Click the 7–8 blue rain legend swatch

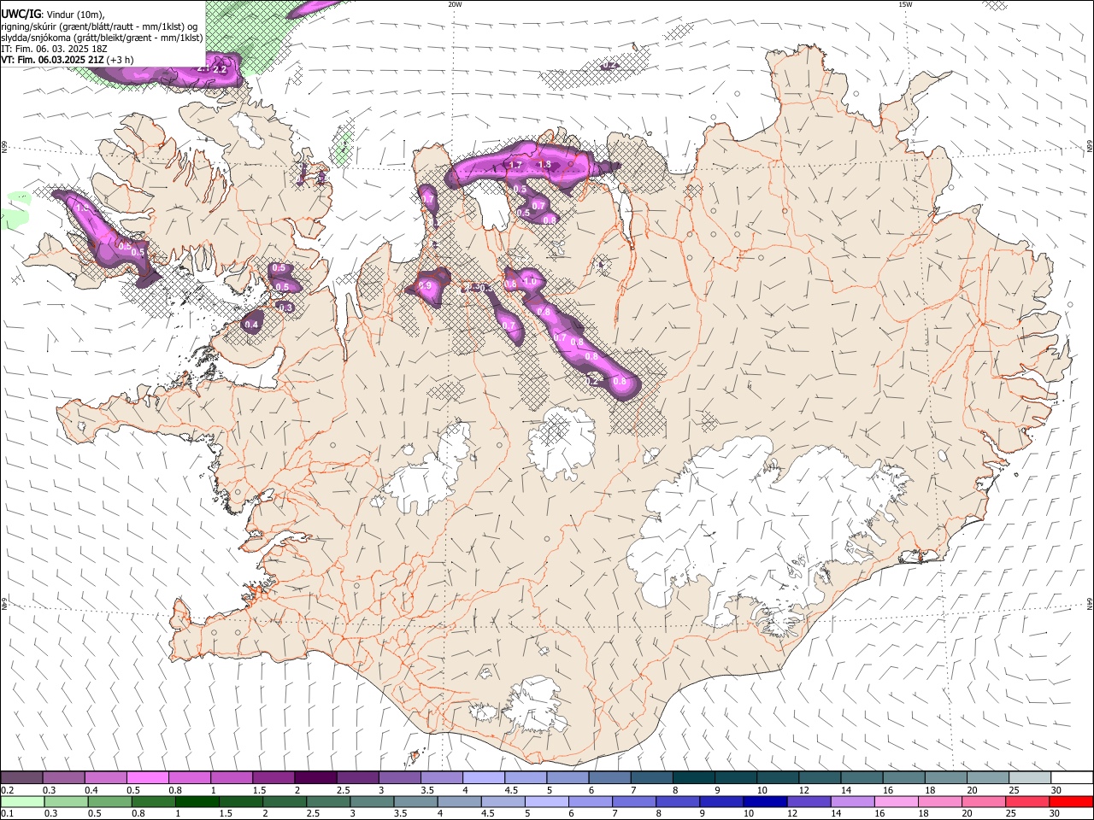tap(633, 801)
